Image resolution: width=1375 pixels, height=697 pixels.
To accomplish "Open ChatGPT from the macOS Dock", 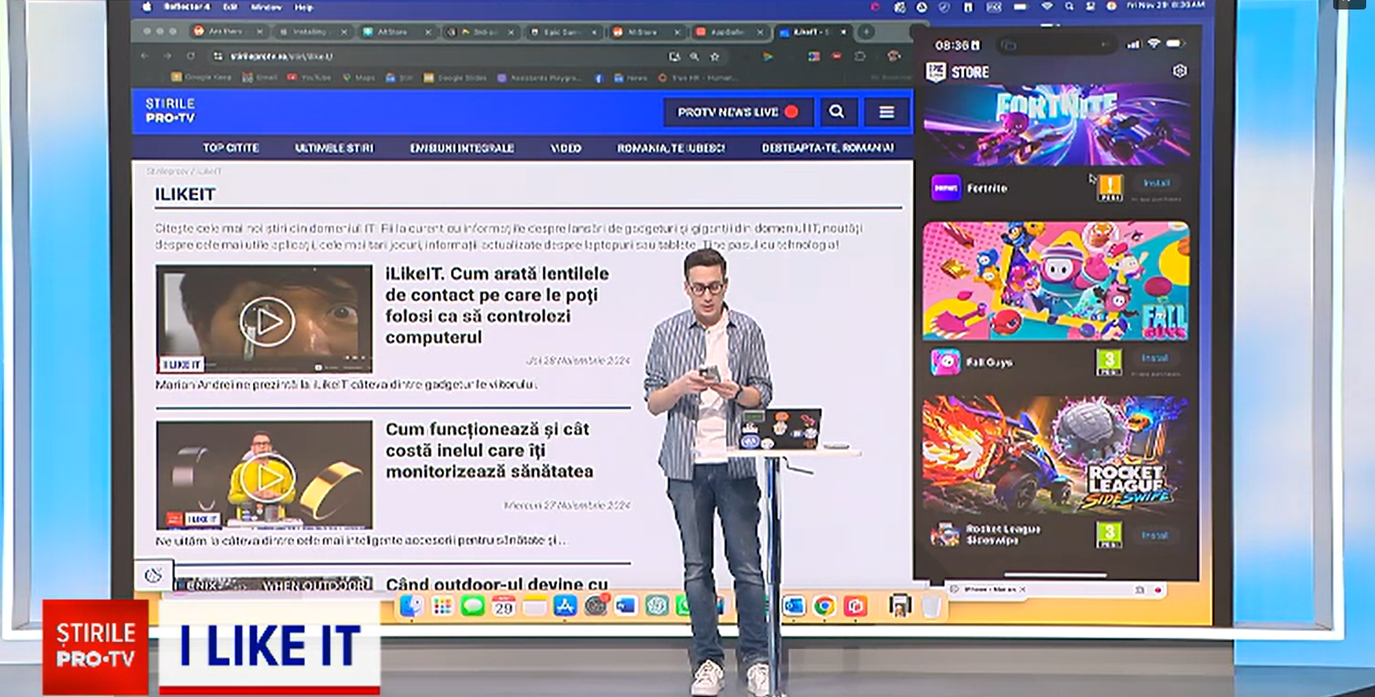I will 656,605.
